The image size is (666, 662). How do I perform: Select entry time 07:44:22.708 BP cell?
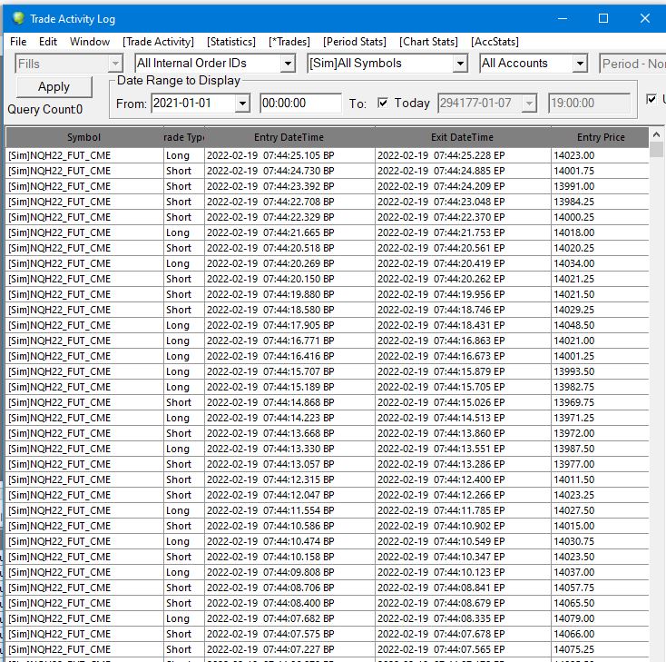tap(289, 202)
